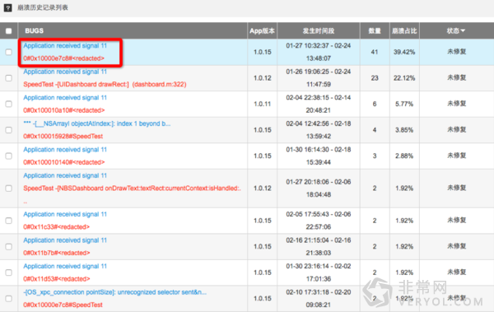The height and width of the screenshot is (312, 494).
Task: Click the question mark help icon
Action: 8,8
